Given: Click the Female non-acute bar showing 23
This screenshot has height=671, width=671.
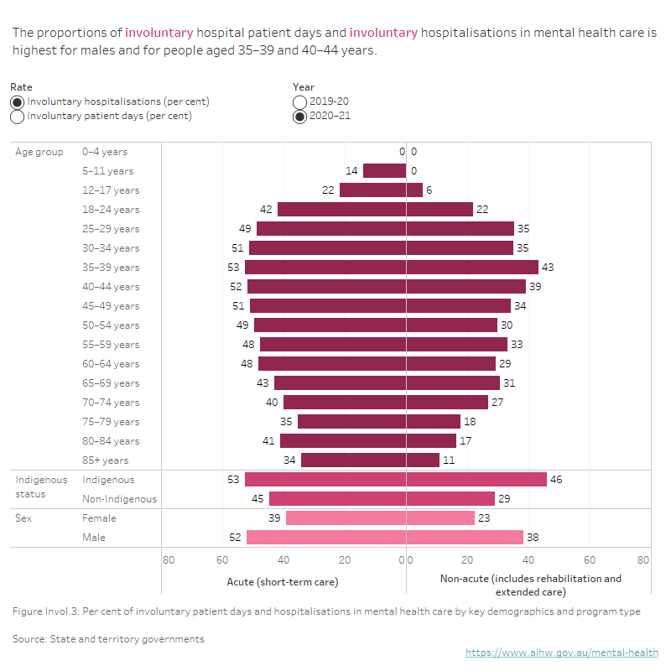Looking at the screenshot, I should (440, 518).
